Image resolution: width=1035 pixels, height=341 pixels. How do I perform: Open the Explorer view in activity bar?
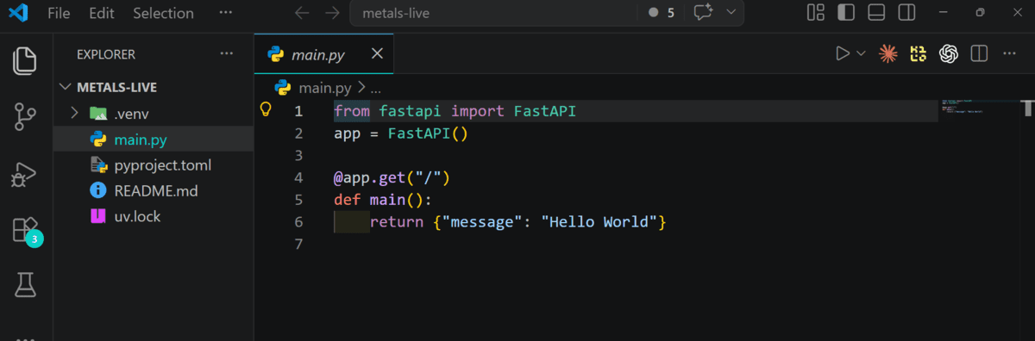tap(25, 60)
